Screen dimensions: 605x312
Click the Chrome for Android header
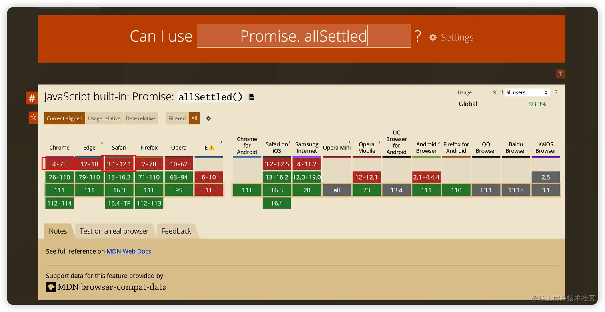pyautogui.click(x=247, y=146)
